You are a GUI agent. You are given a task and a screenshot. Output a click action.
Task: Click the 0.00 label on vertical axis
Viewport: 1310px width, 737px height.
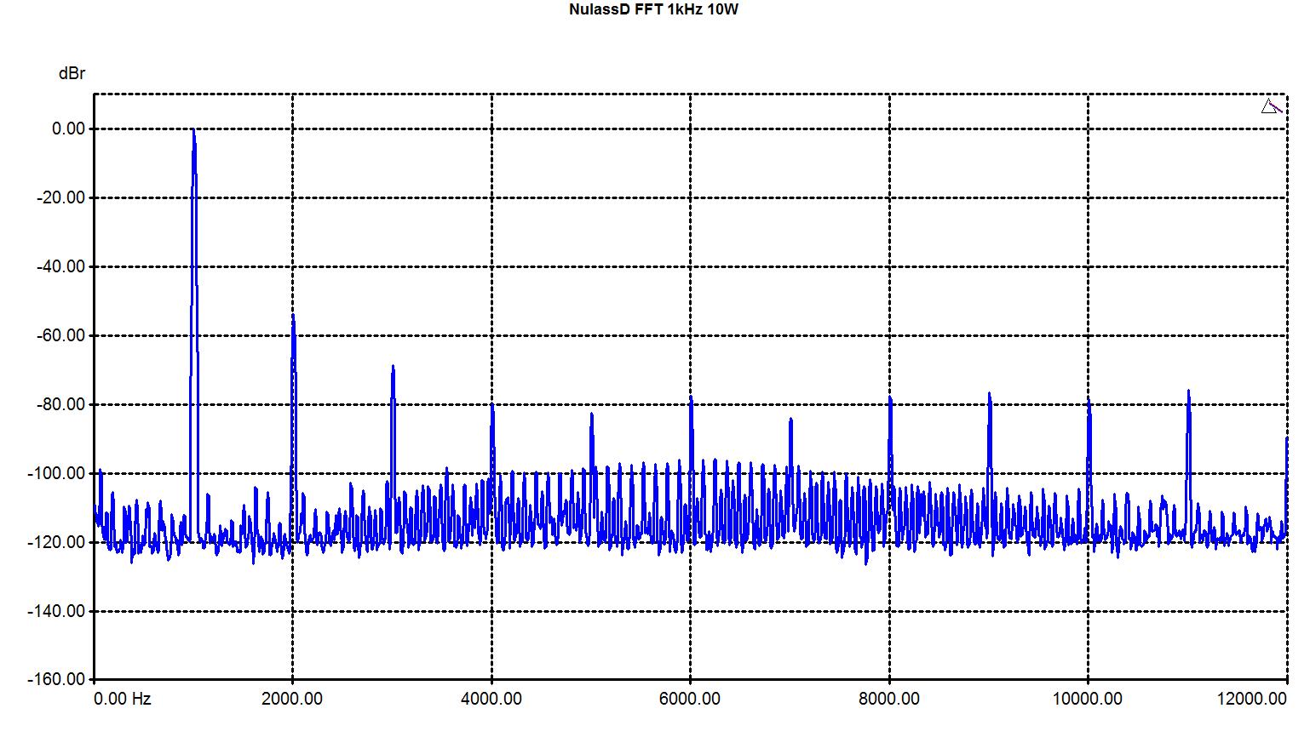(x=68, y=129)
